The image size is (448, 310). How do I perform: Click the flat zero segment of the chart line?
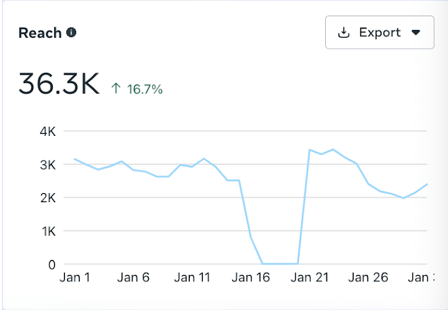[280, 264]
